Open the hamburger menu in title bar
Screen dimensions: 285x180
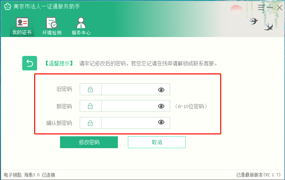point(261,7)
